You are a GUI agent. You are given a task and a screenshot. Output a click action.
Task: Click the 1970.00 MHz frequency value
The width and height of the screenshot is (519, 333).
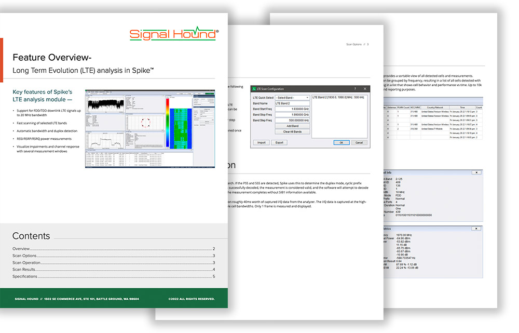tap(404, 235)
